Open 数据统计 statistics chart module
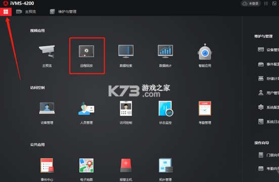The height and width of the screenshot is (182, 279). [x=165, y=56]
